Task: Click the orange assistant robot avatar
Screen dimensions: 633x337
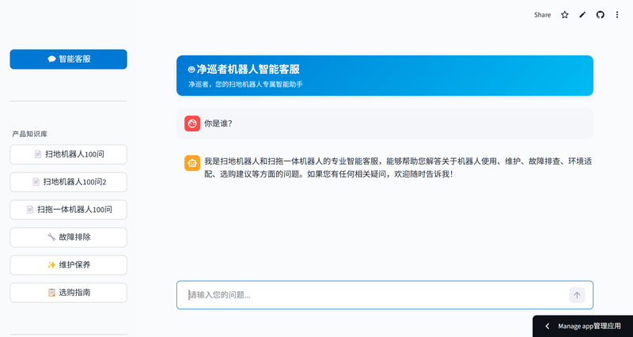Action: pos(192,162)
